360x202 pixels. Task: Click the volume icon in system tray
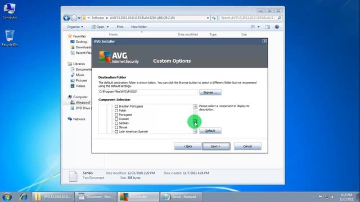coord(332,197)
